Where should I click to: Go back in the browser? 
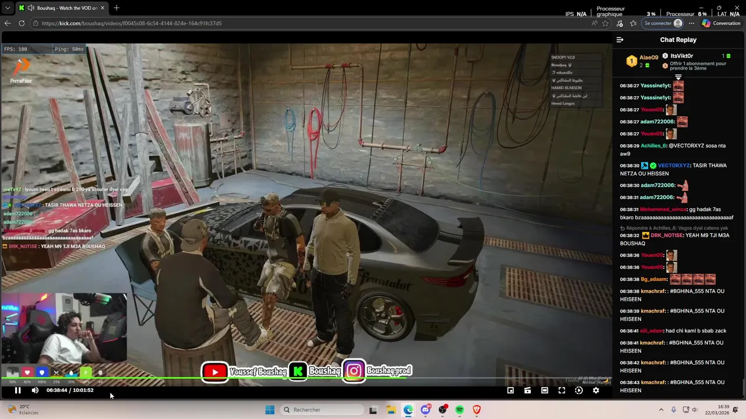(8, 23)
